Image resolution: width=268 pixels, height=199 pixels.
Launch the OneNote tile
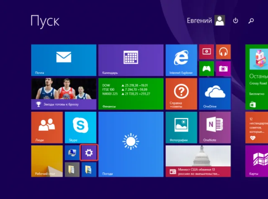pyautogui.click(x=215, y=127)
